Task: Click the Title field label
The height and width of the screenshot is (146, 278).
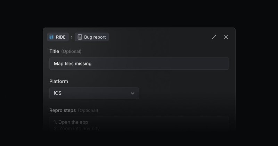Action: [x=54, y=51]
